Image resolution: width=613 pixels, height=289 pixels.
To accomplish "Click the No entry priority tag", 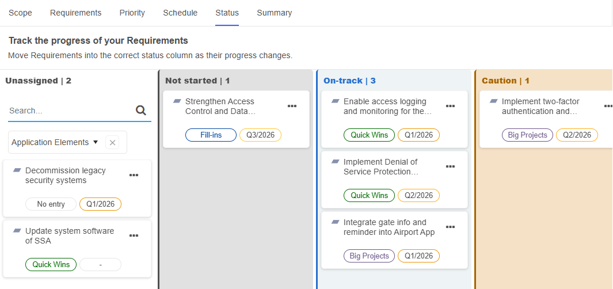I will pyautogui.click(x=51, y=204).
